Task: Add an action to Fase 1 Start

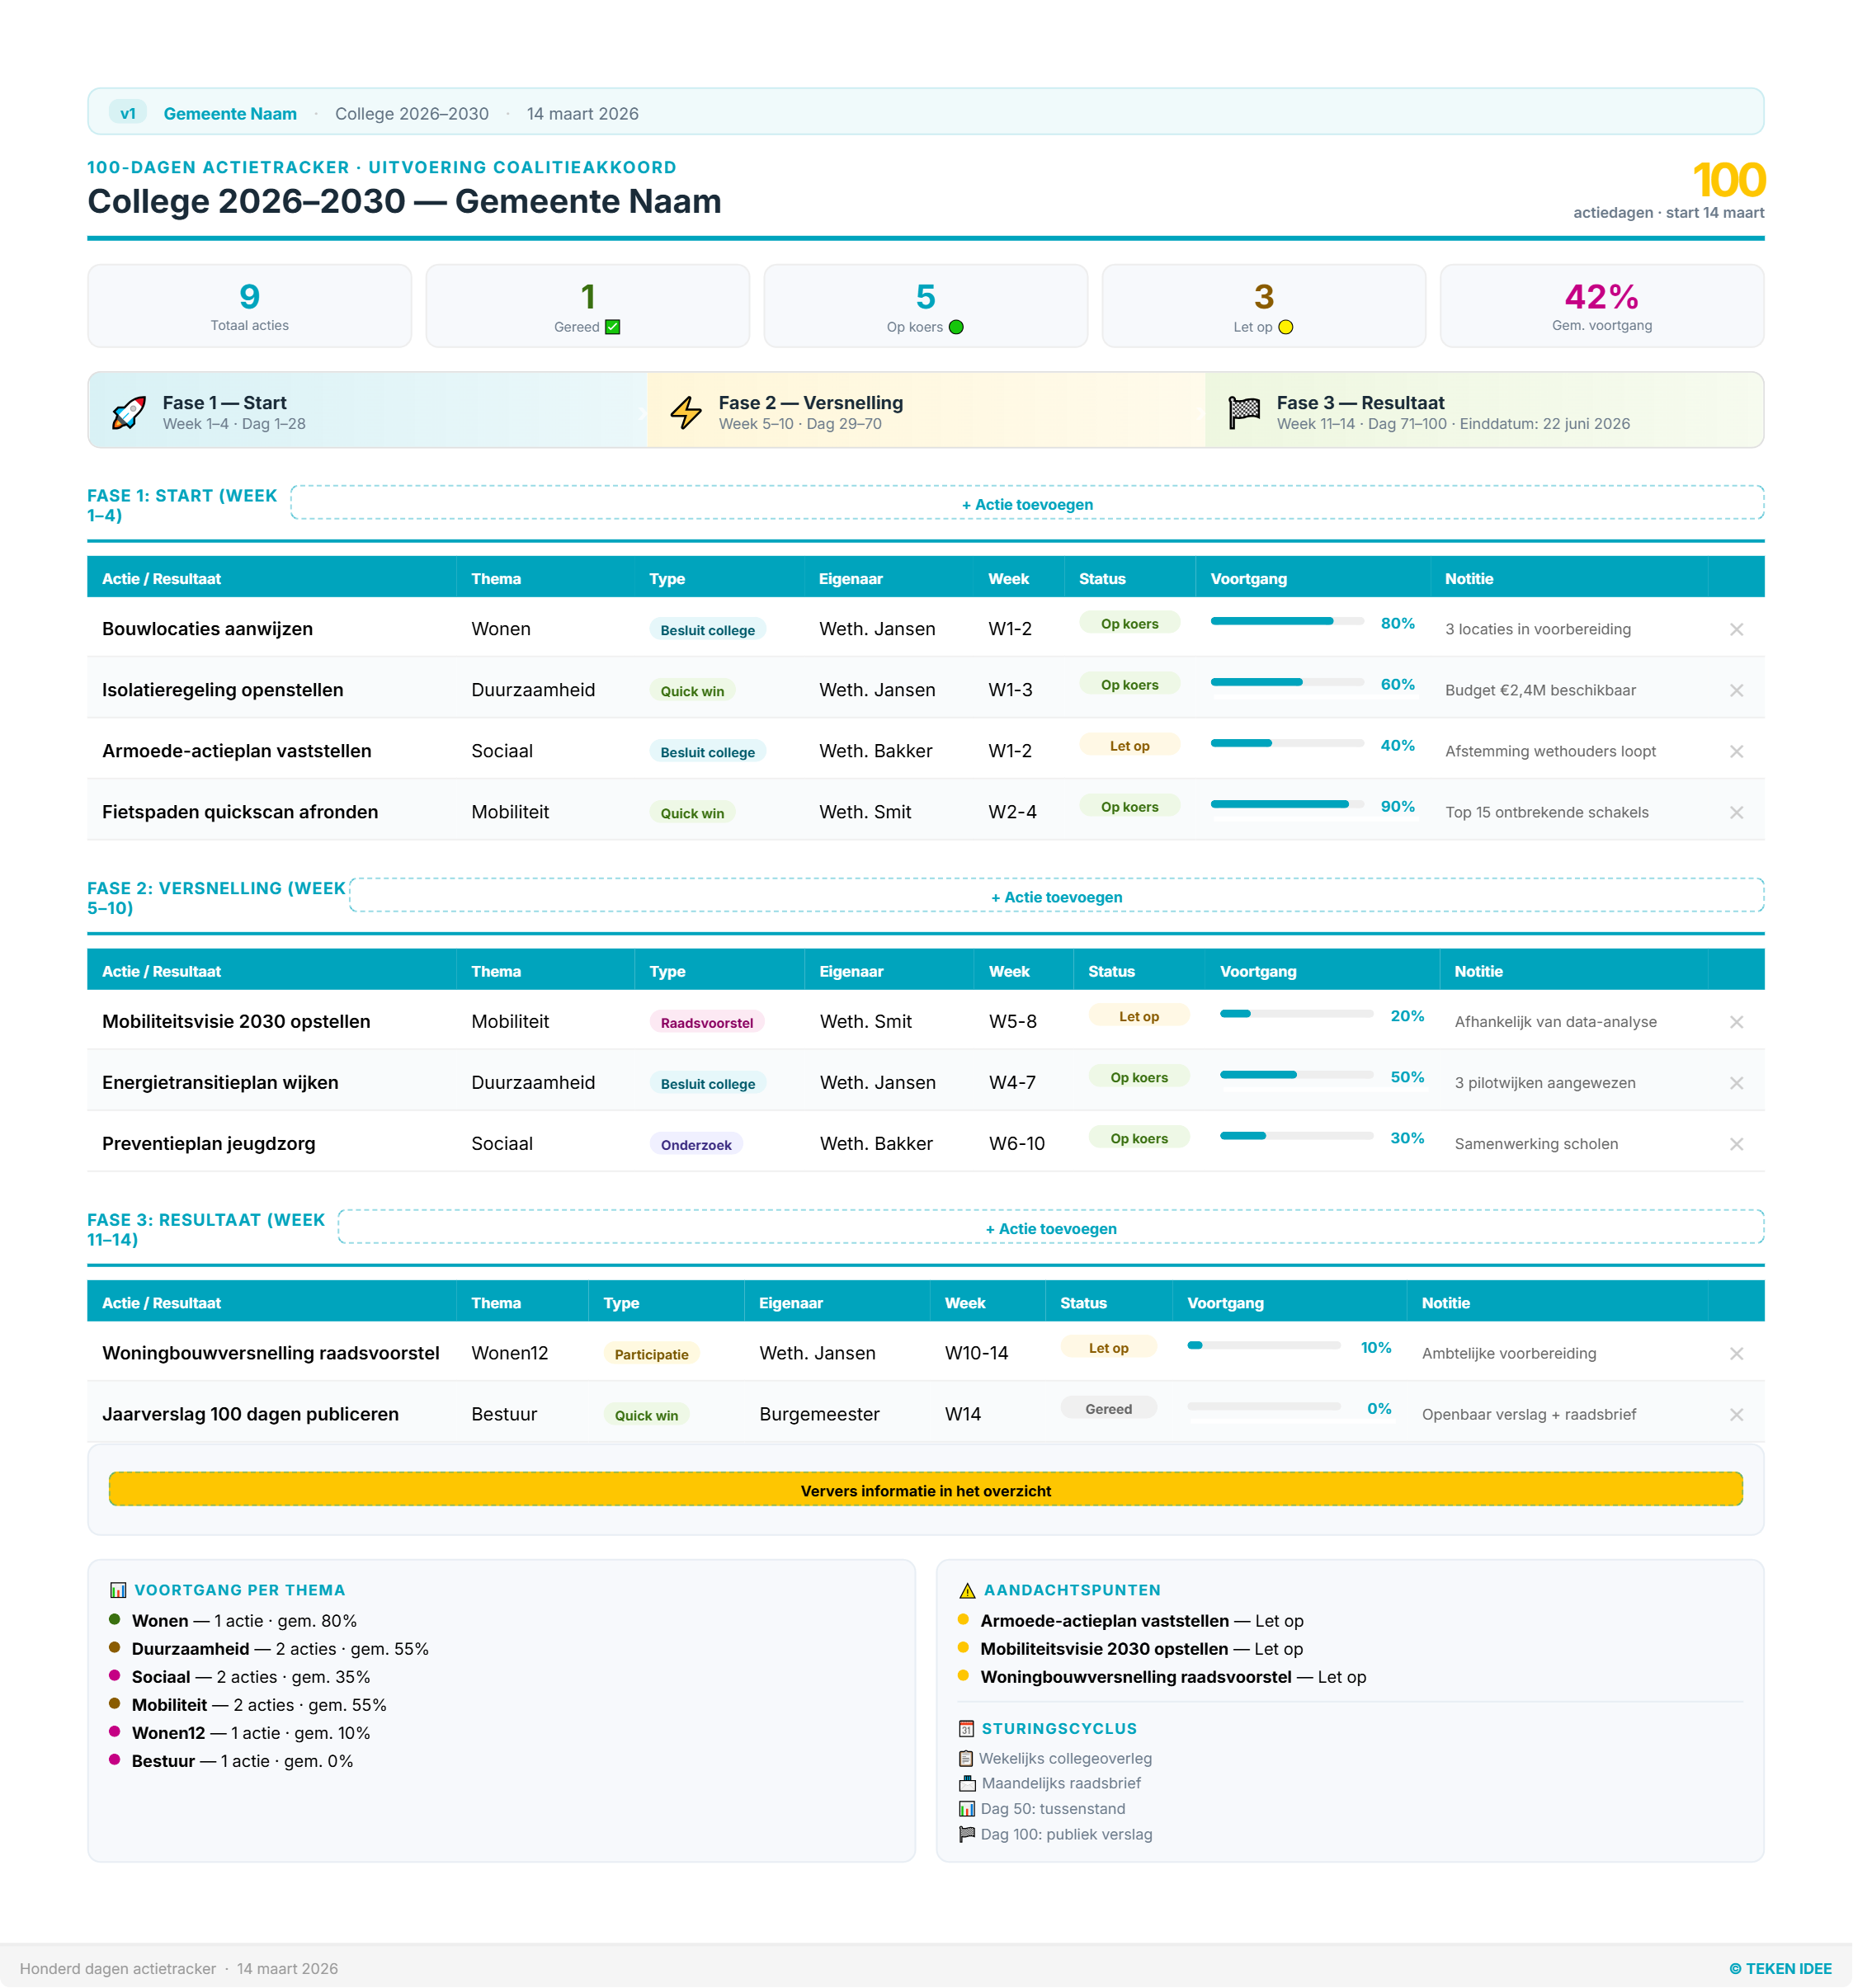Action: pos(1026,504)
